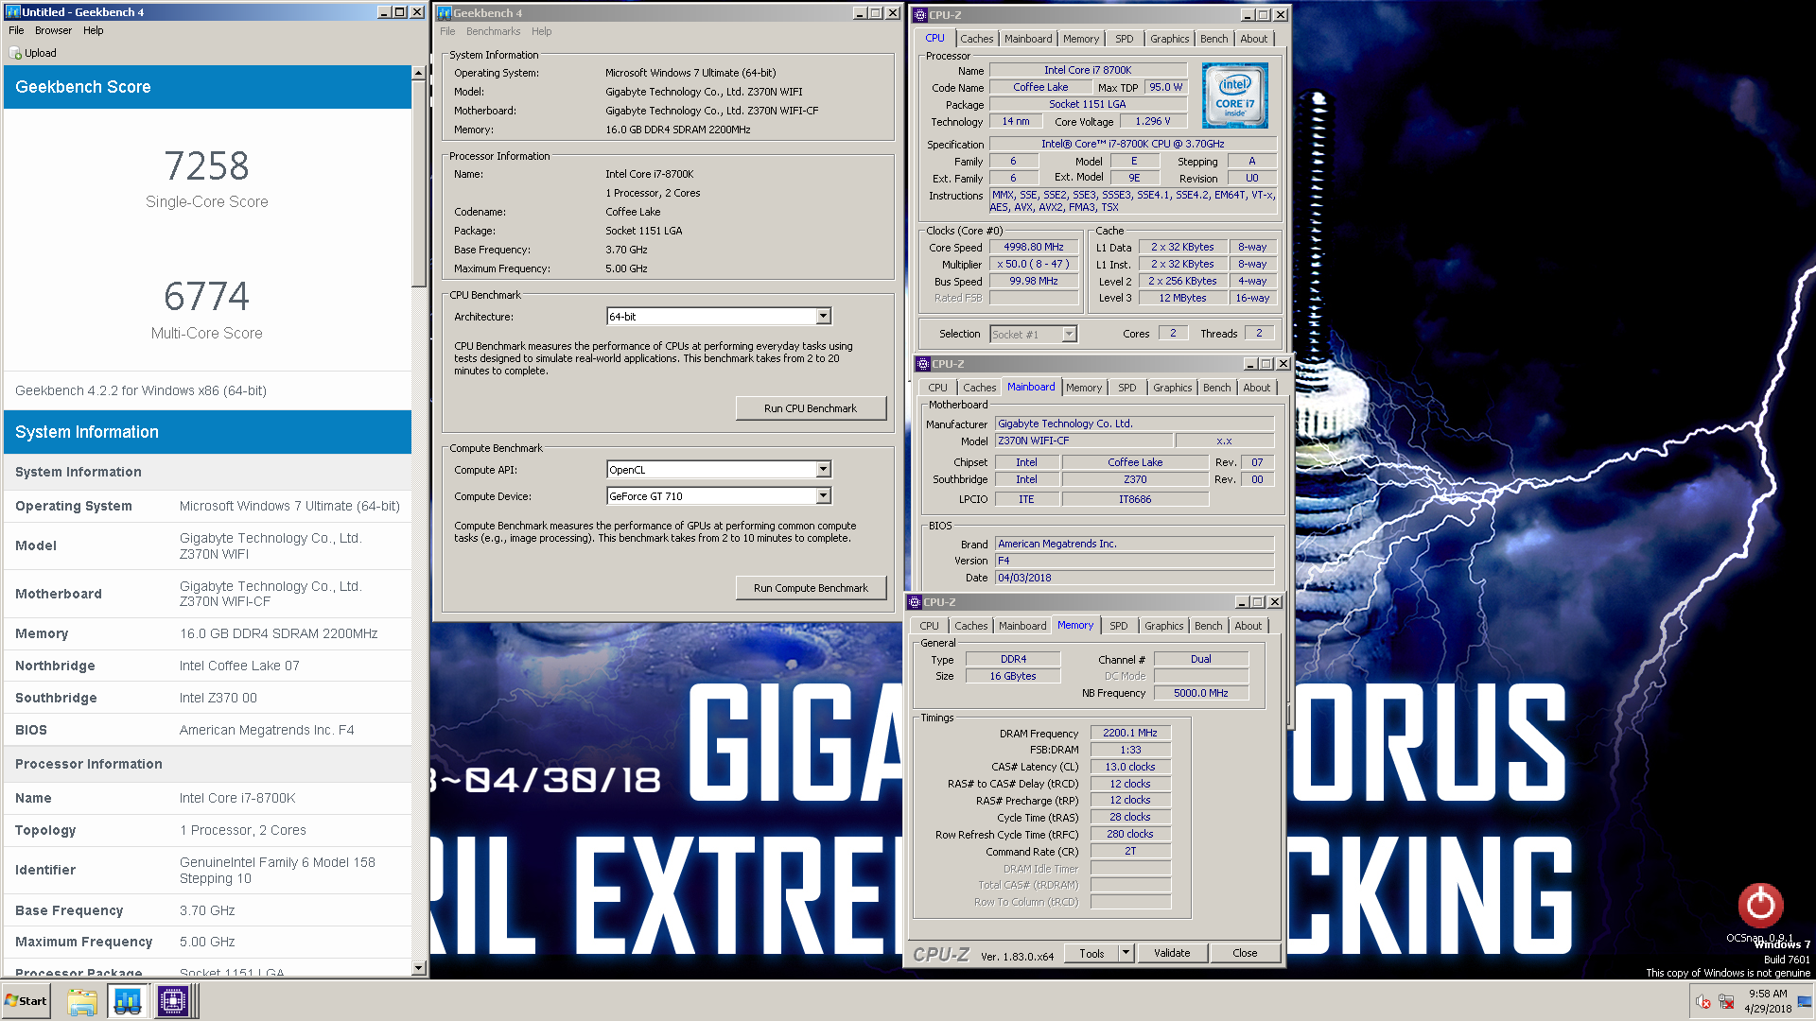Open File Explorer from the taskbar
Image resolution: width=1816 pixels, height=1021 pixels.
click(82, 1001)
